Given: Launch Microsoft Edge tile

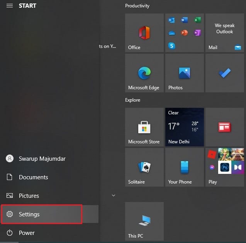Looking at the screenshot, I should pyautogui.click(x=144, y=73).
